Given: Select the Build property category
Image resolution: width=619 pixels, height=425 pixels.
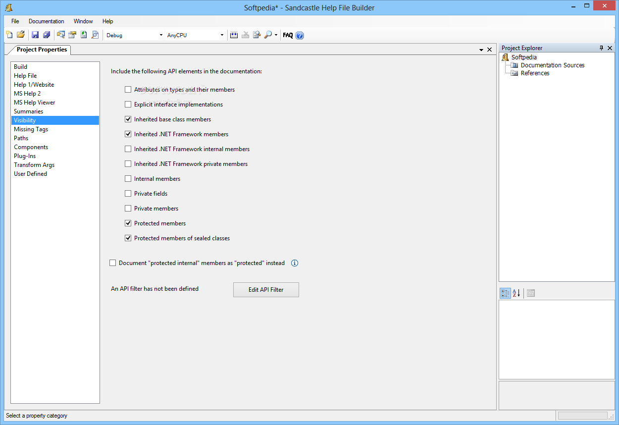Looking at the screenshot, I should pos(55,67).
